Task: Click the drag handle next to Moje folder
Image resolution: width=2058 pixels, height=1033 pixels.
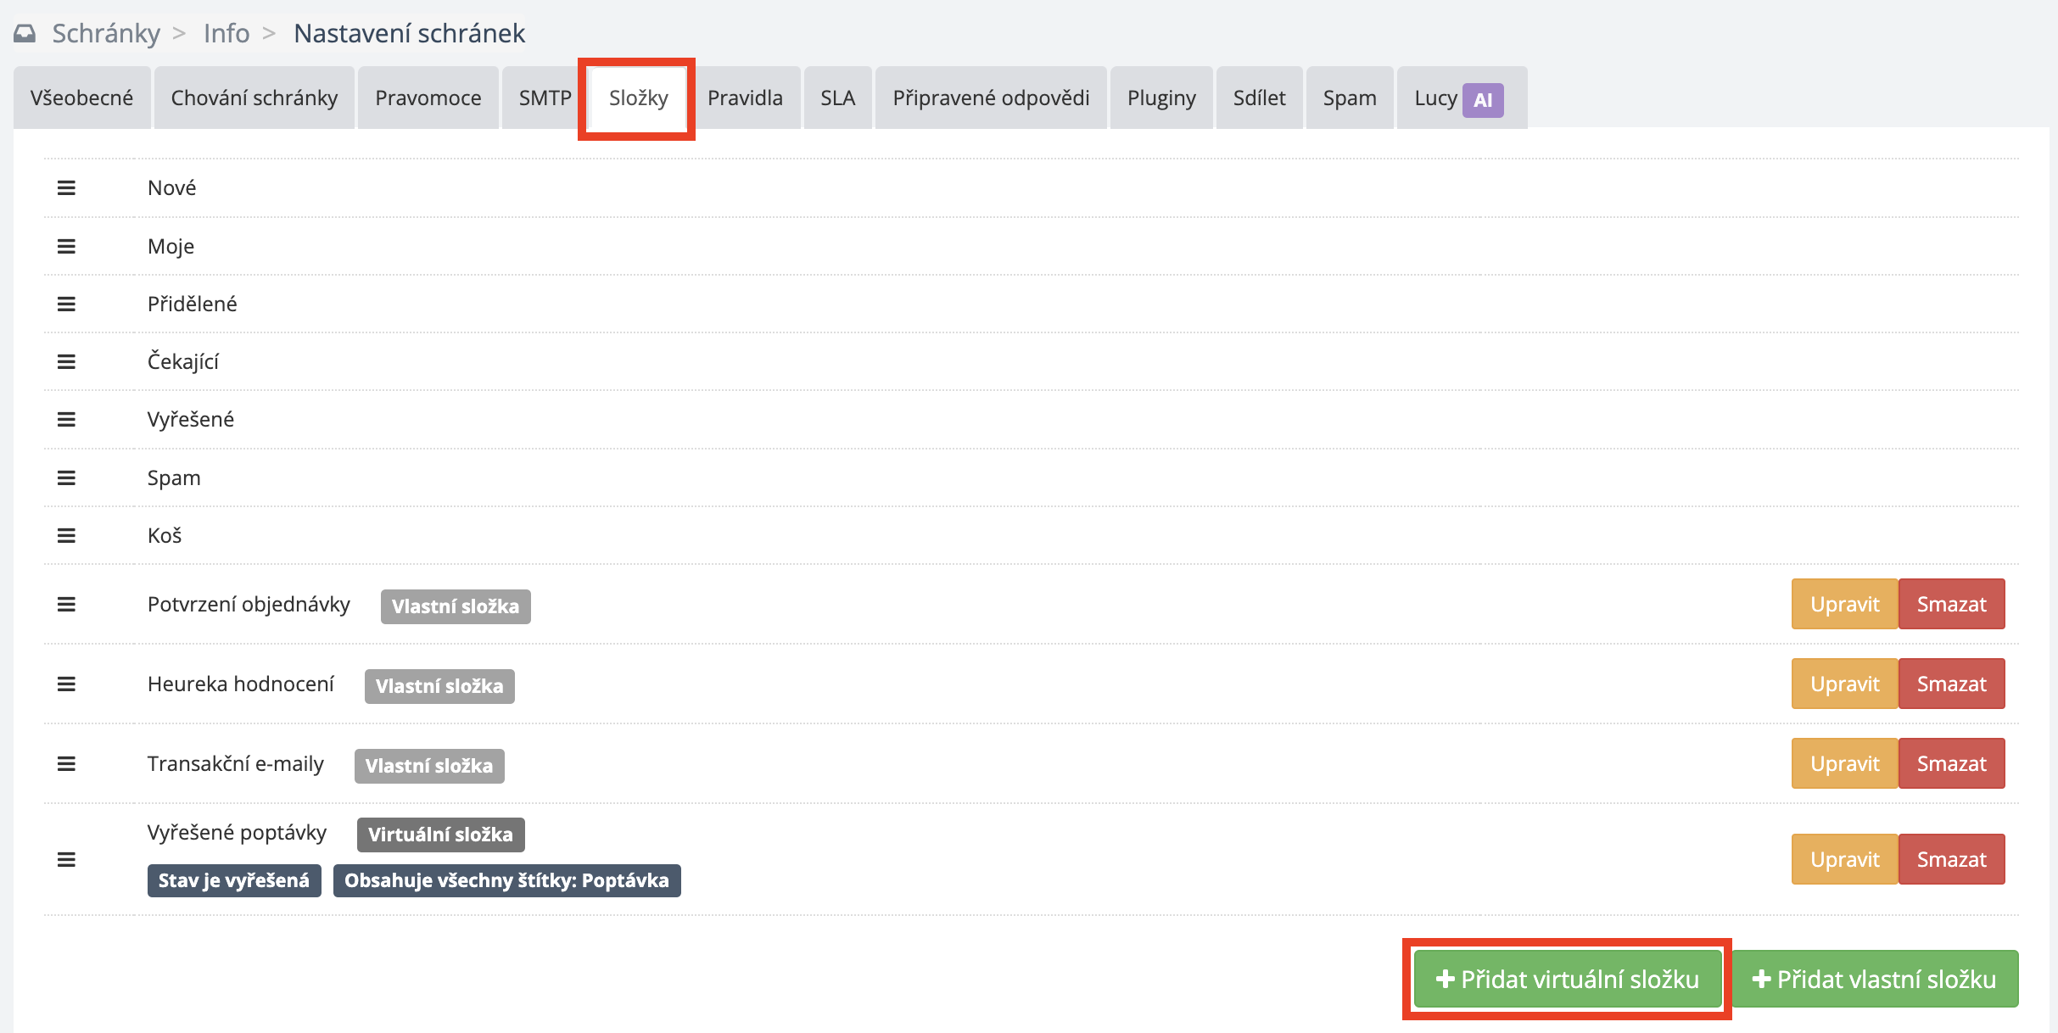Action: 66,246
